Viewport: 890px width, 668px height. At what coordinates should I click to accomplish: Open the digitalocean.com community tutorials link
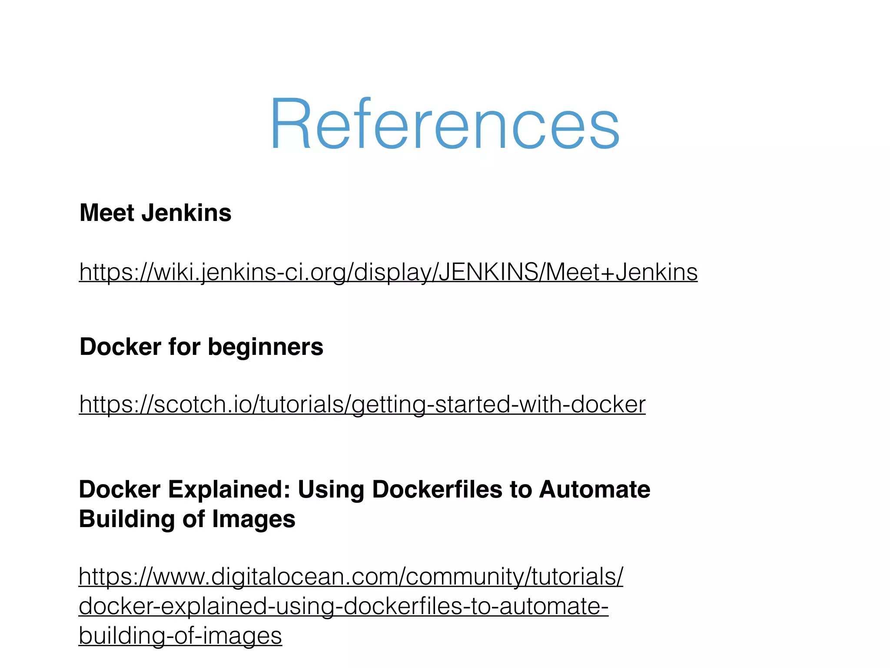click(x=351, y=606)
